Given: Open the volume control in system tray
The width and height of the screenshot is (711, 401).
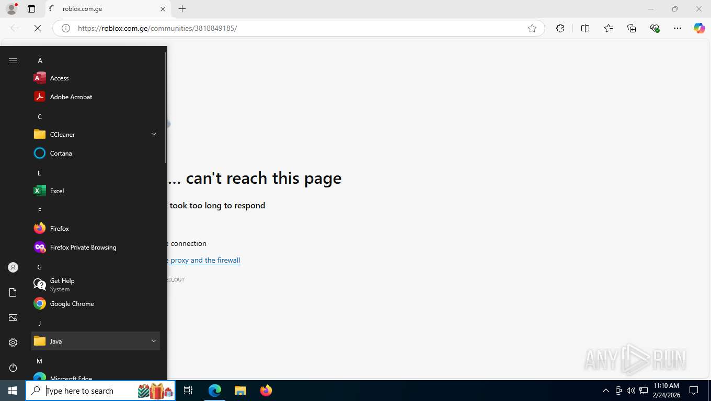Looking at the screenshot, I should (x=631, y=391).
